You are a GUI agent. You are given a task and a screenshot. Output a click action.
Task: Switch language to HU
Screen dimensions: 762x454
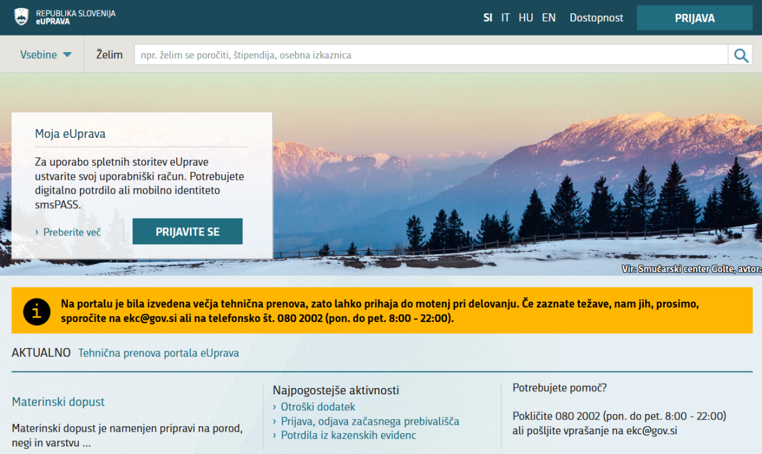(526, 18)
